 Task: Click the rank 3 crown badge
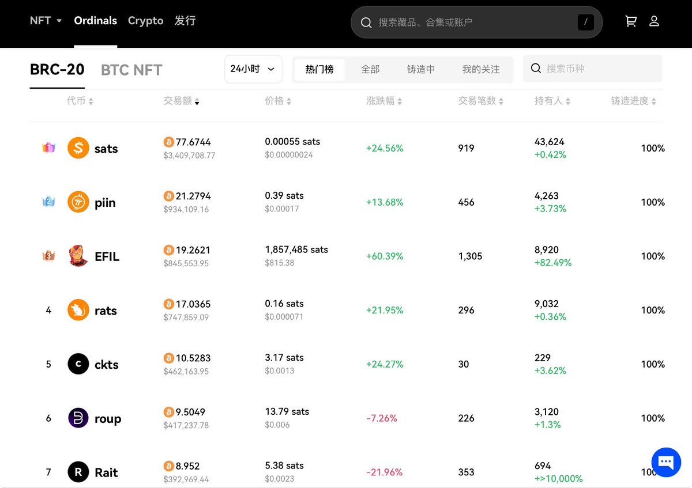(48, 256)
